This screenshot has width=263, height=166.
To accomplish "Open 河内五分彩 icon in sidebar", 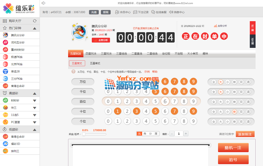I will coord(5,43).
